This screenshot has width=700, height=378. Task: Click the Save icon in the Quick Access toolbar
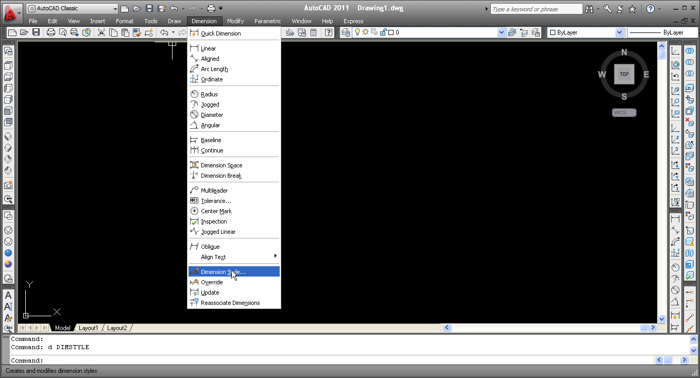(149, 8)
